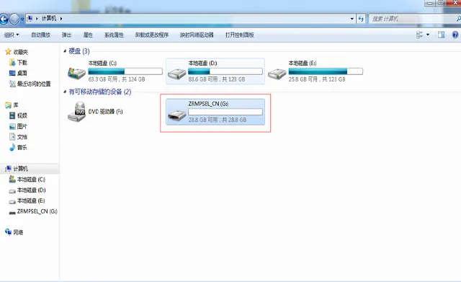Select the DVD 驱动器 (F:) icon

[x=76, y=112]
